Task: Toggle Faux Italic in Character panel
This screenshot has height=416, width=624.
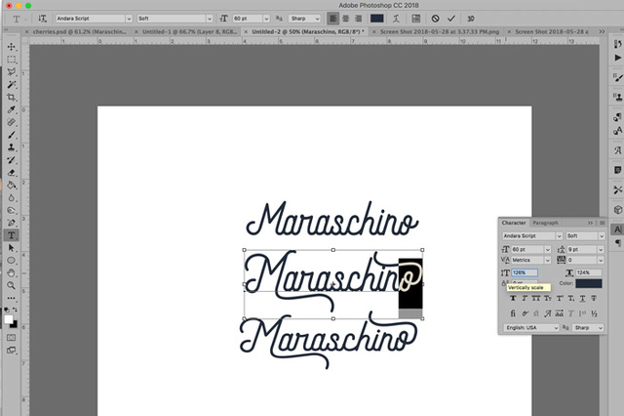Action: click(x=525, y=298)
